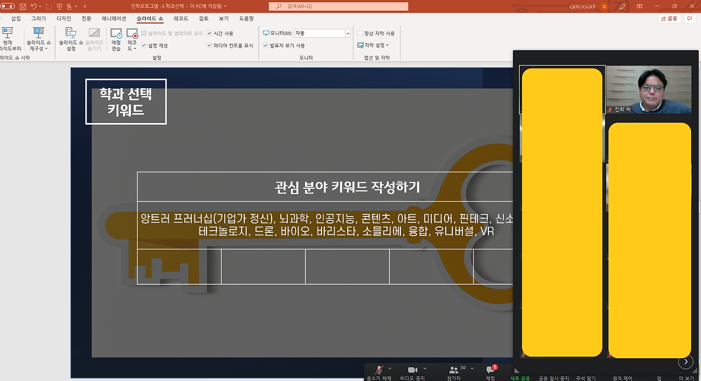
Task: Click the 공유 share button
Action: 670,19
